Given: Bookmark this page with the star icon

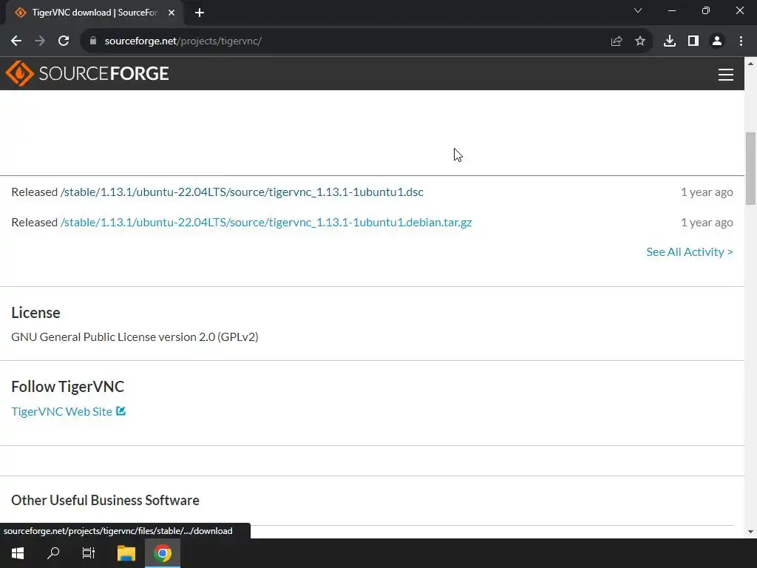Looking at the screenshot, I should 640,41.
